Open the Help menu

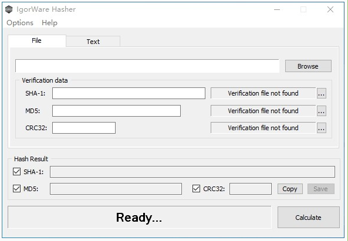pyautogui.click(x=49, y=23)
